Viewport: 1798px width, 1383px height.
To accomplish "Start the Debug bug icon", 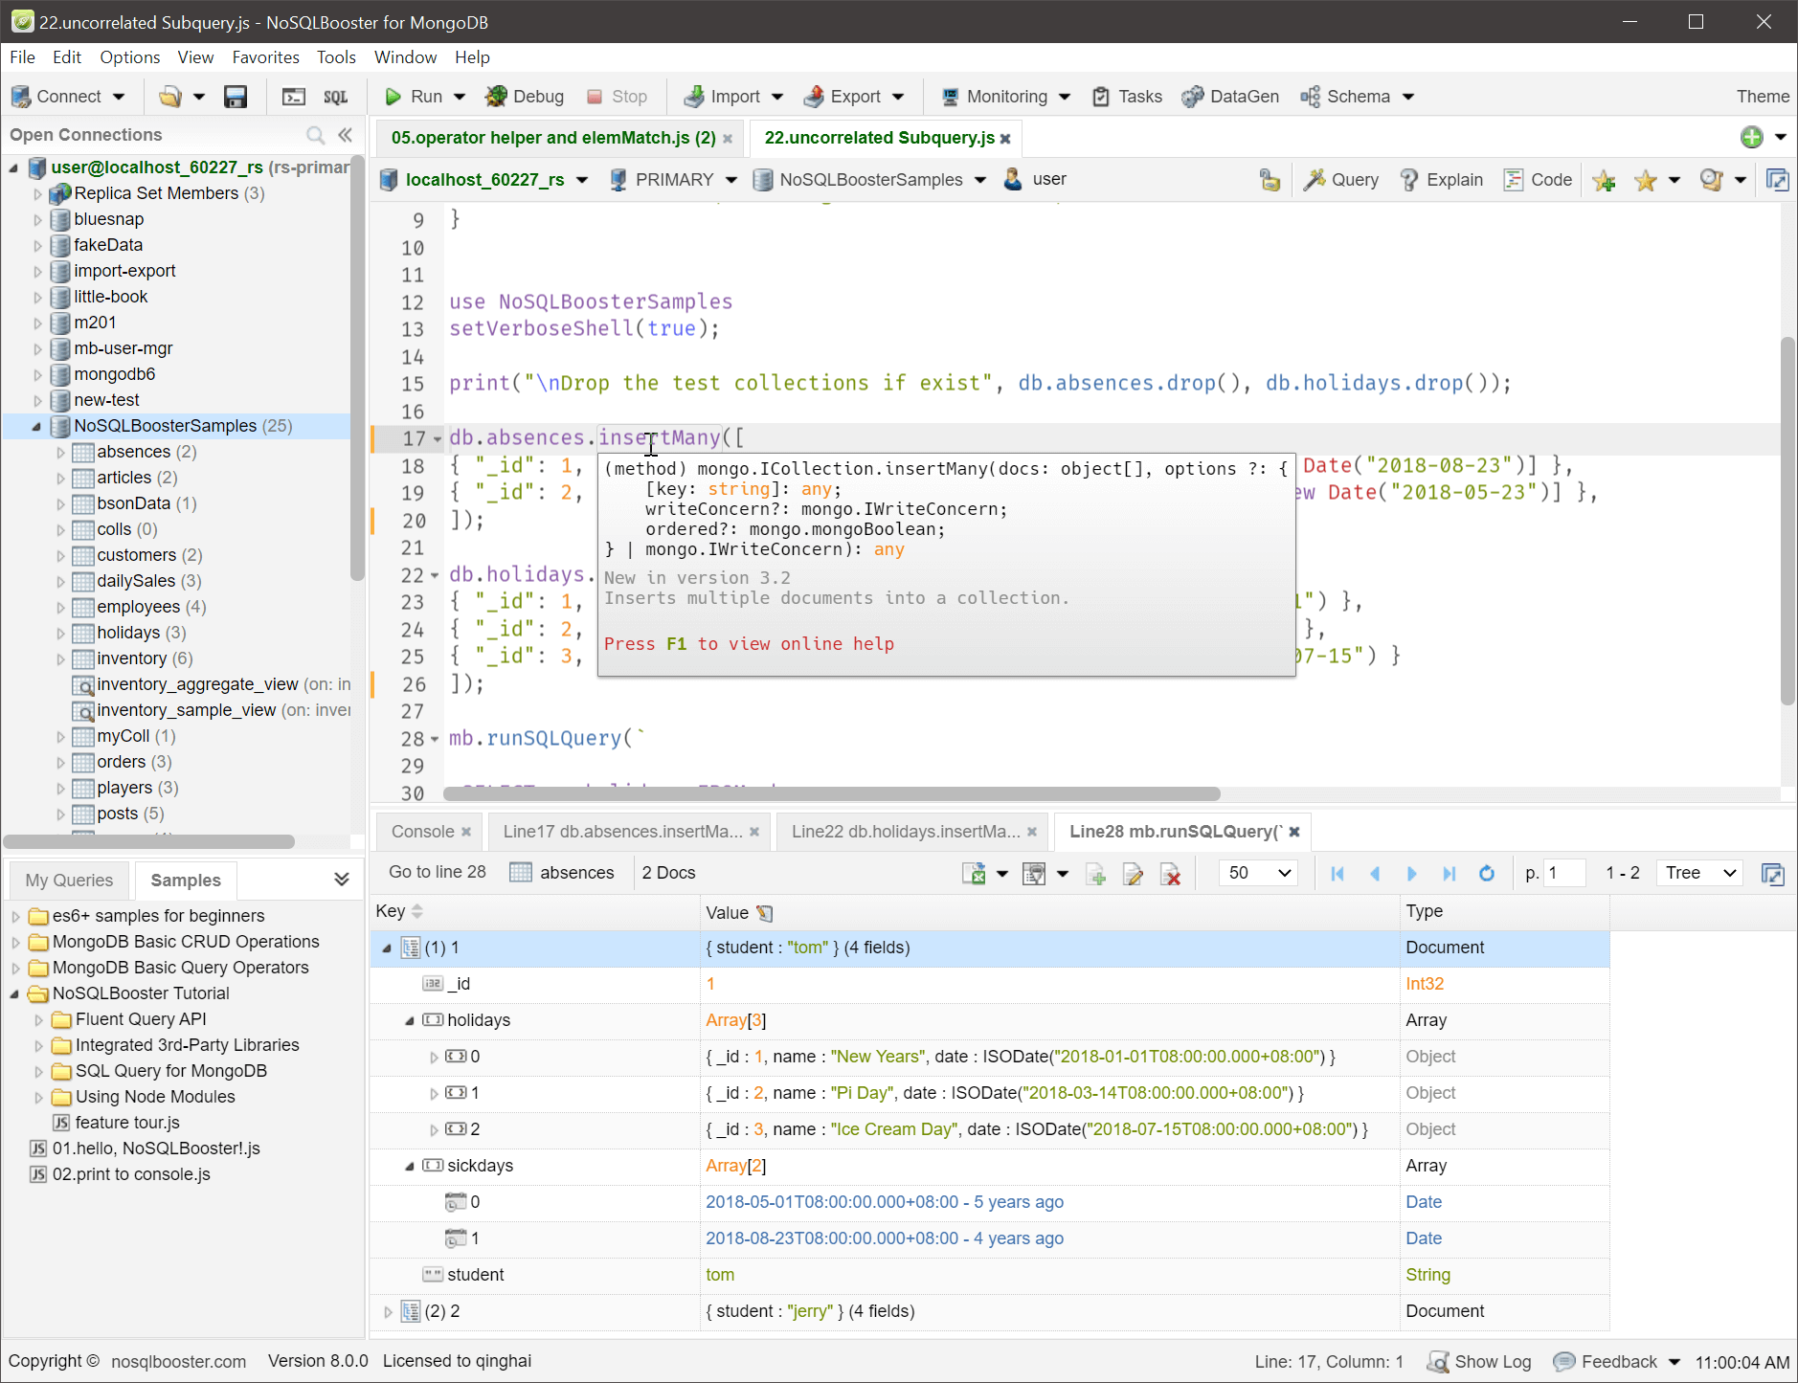I will (x=525, y=97).
